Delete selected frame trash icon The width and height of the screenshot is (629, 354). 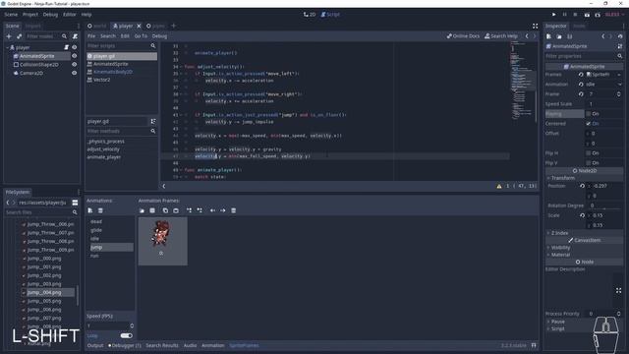click(x=234, y=210)
